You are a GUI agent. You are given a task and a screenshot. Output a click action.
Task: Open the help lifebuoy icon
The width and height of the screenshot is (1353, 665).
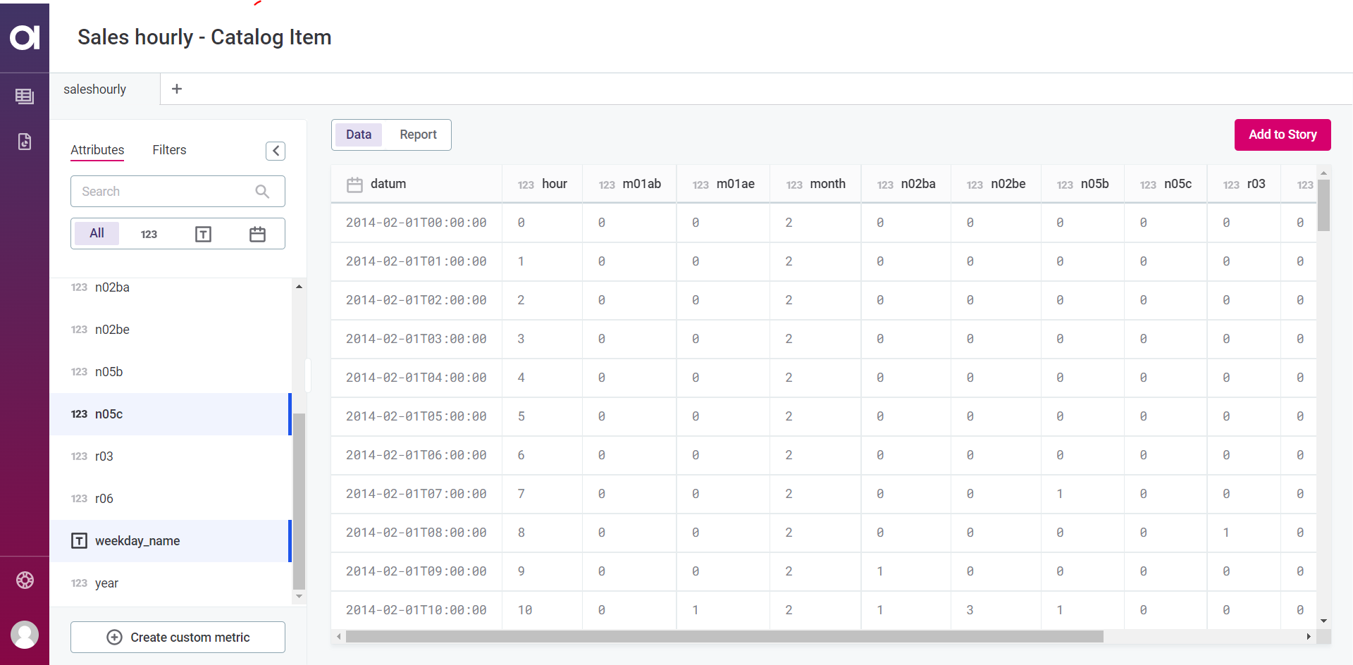tap(25, 580)
